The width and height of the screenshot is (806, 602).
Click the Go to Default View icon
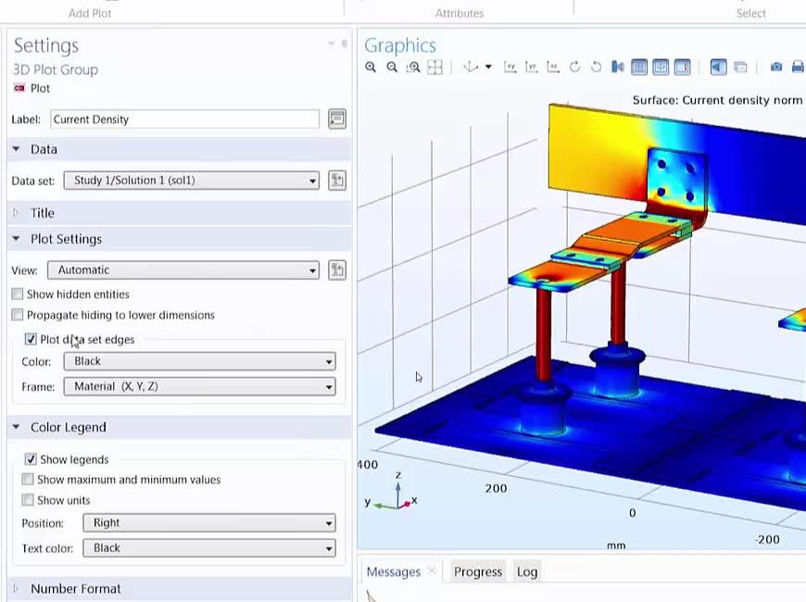pyautogui.click(x=471, y=67)
